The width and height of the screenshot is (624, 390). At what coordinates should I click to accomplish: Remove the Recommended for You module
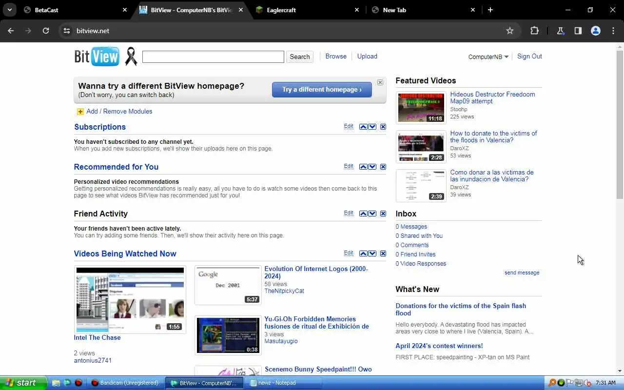tap(383, 167)
